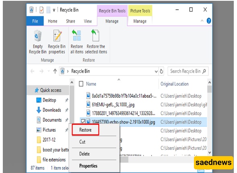Open Recycle Bin properties
237x173 pixels.
click(x=57, y=42)
